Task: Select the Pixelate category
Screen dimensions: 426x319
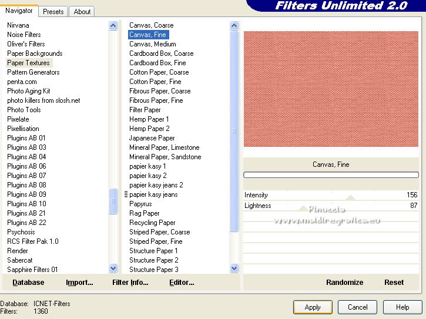Action: [x=18, y=119]
